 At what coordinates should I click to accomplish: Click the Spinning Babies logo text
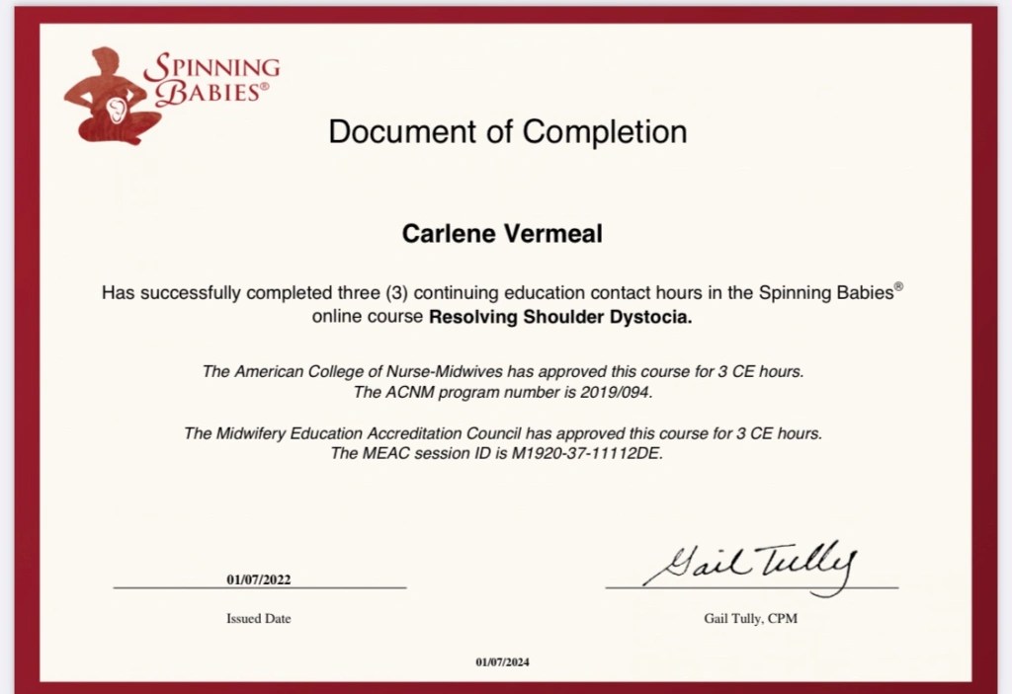click(211, 81)
